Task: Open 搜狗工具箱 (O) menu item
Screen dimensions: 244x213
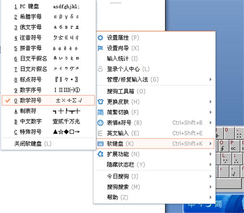Action: [x=155, y=91]
